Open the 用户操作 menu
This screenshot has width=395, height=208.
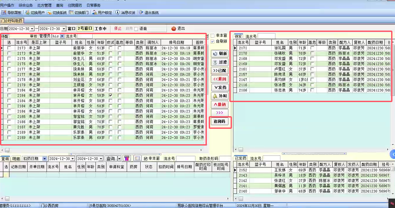(7, 5)
